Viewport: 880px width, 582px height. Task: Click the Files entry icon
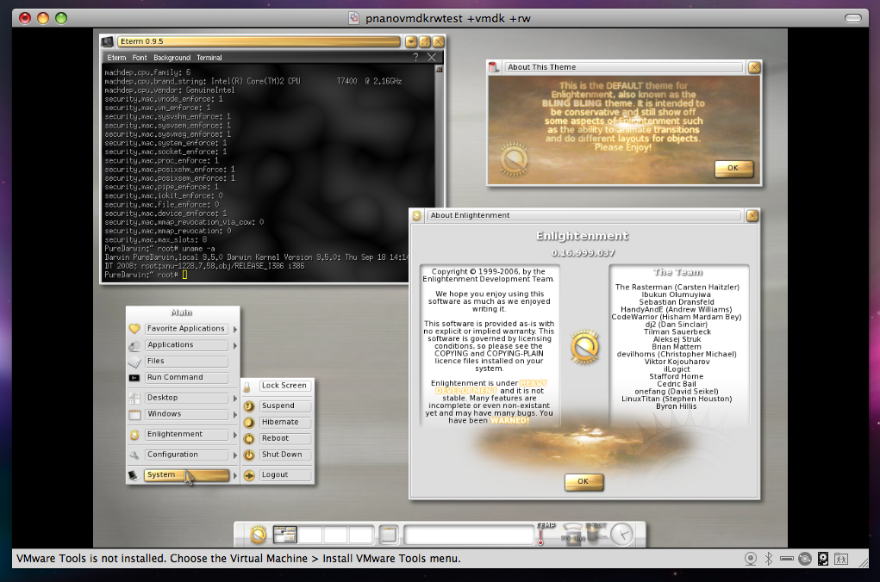pyautogui.click(x=134, y=362)
